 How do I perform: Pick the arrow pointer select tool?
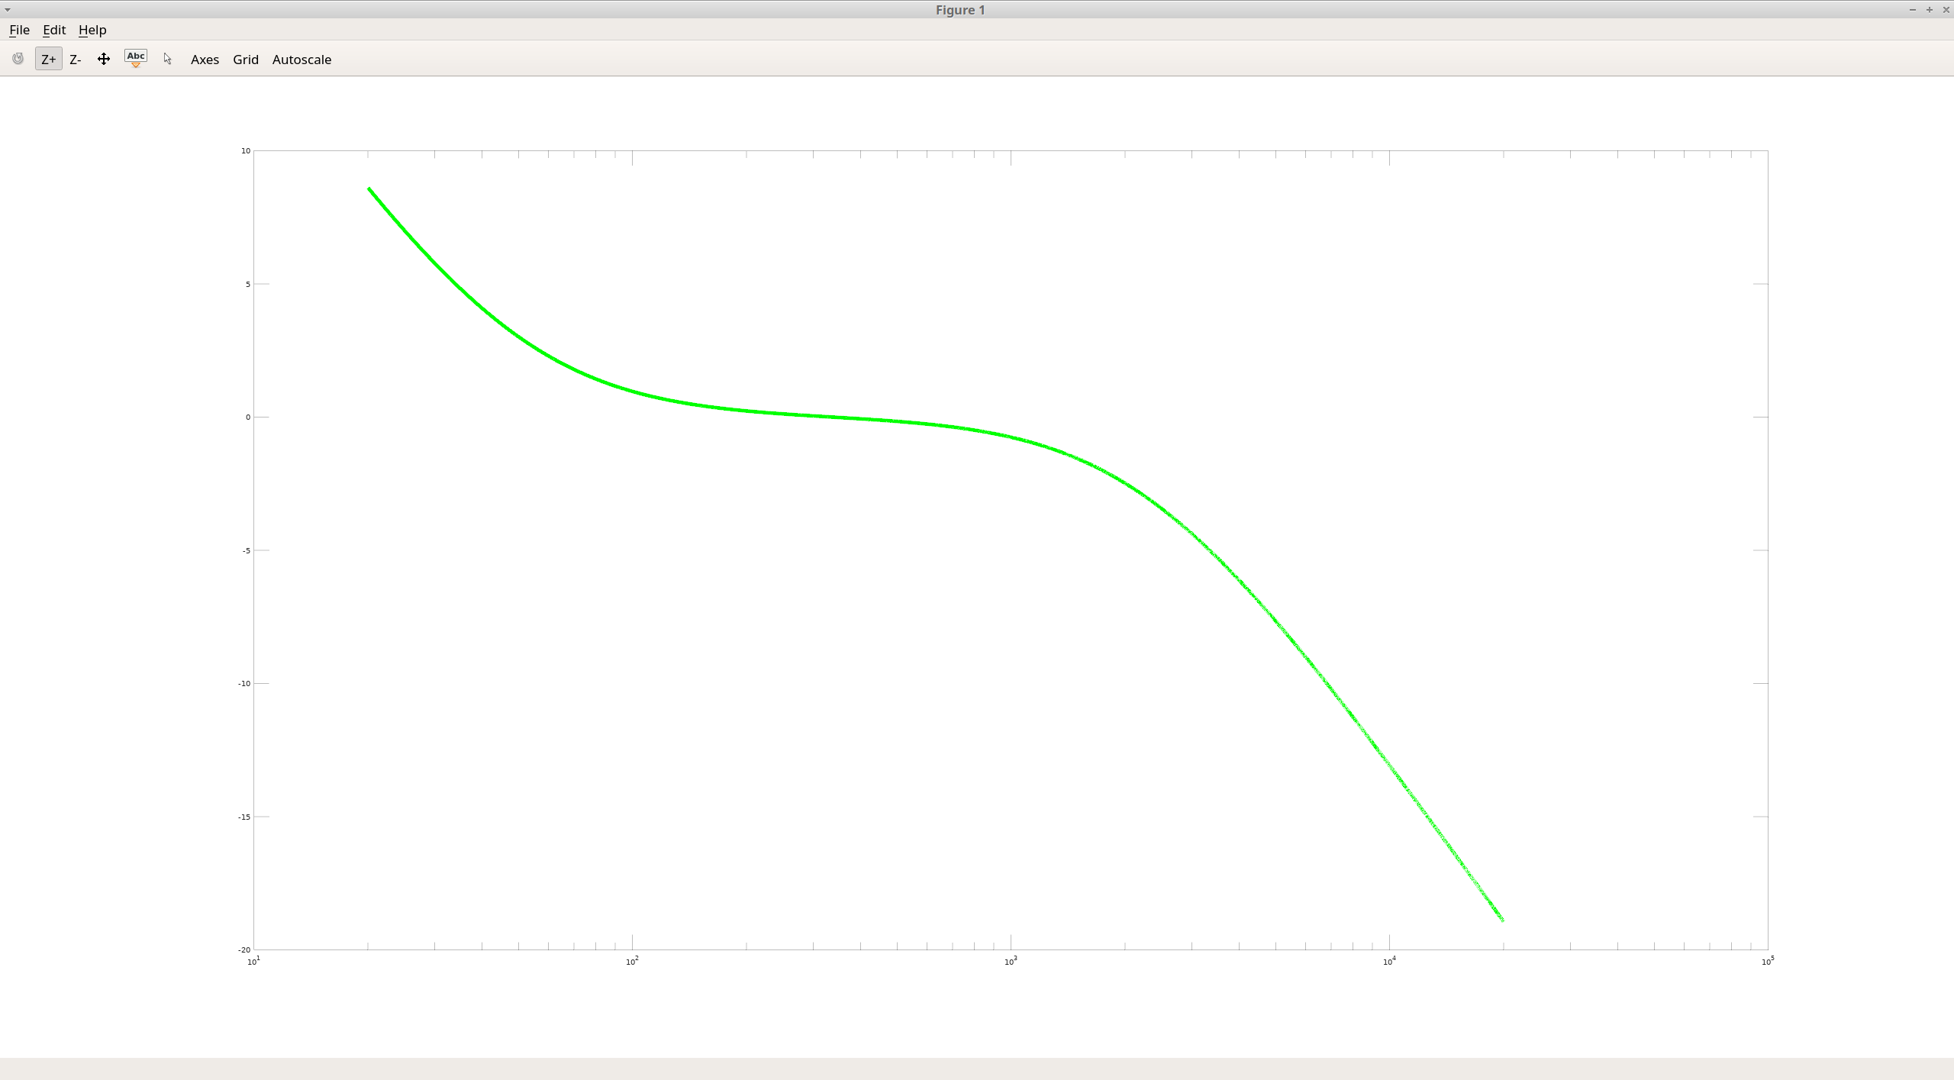point(168,59)
